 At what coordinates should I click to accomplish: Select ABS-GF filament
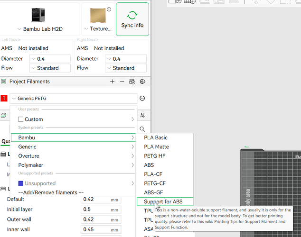coord(165,192)
